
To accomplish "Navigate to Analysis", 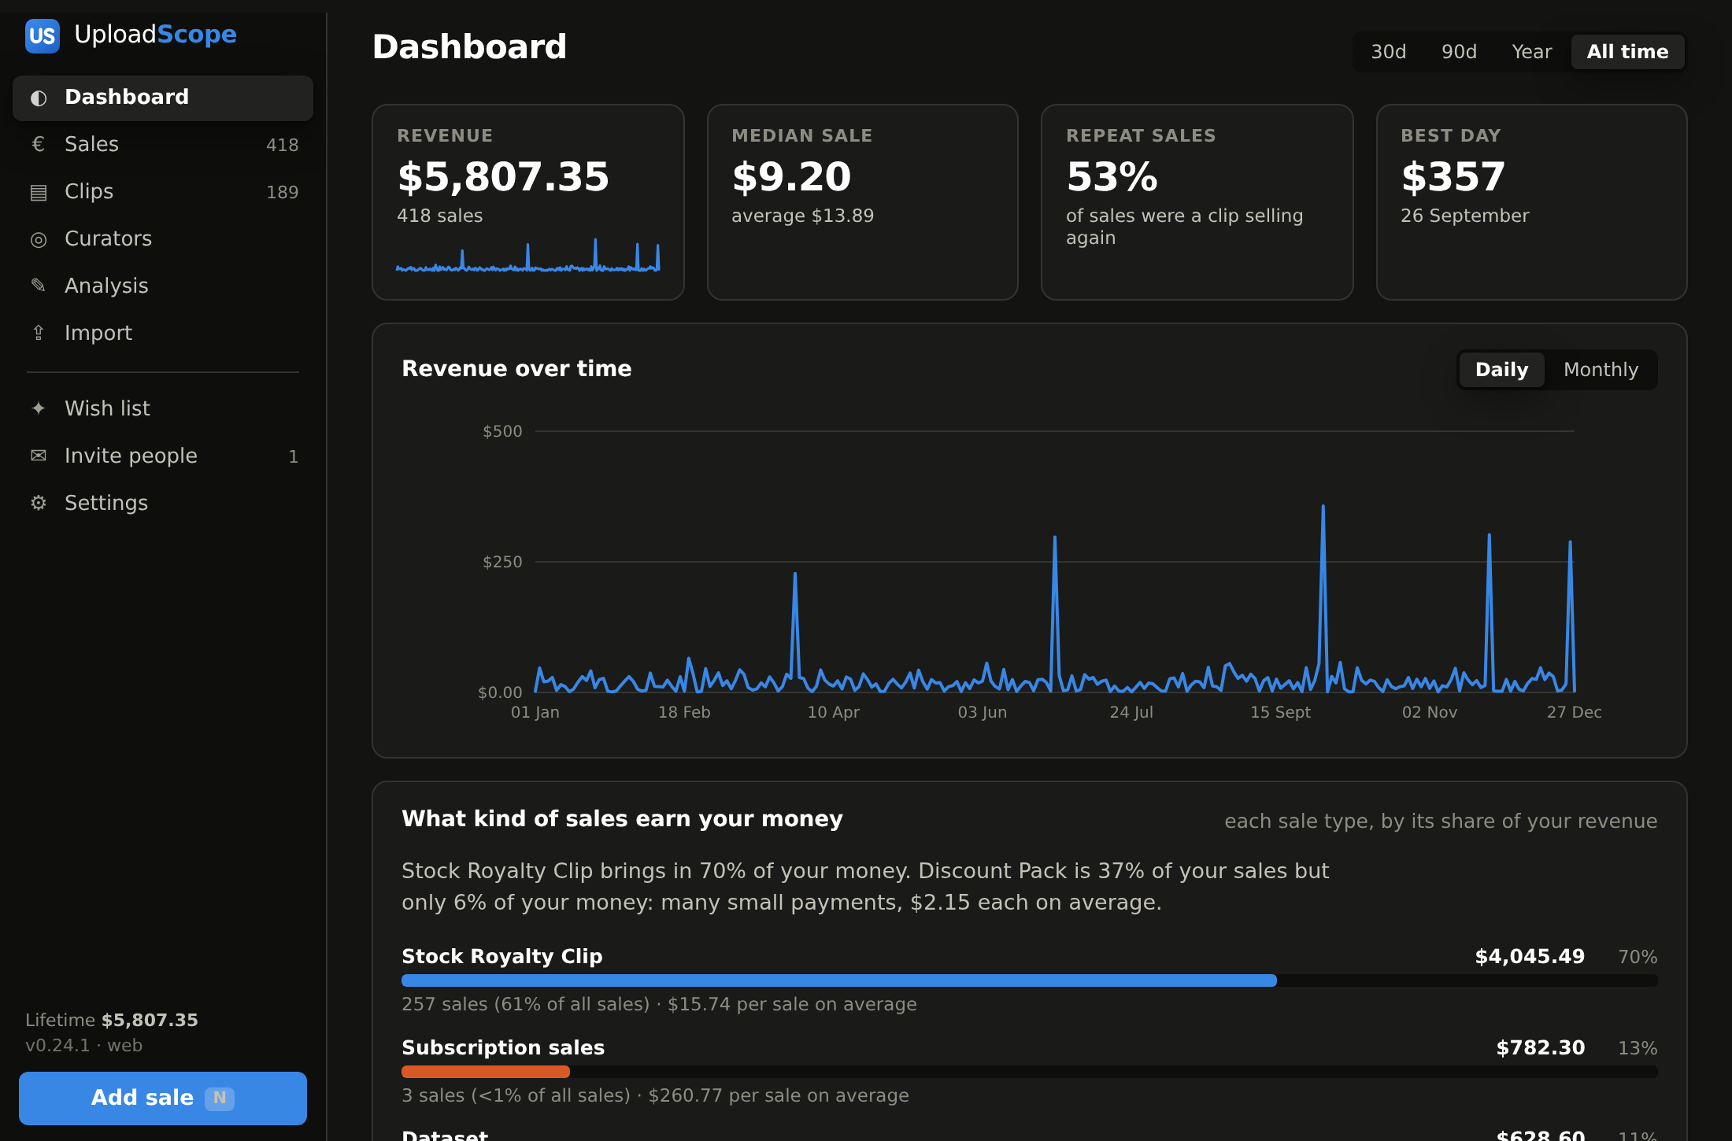I will tap(163, 286).
